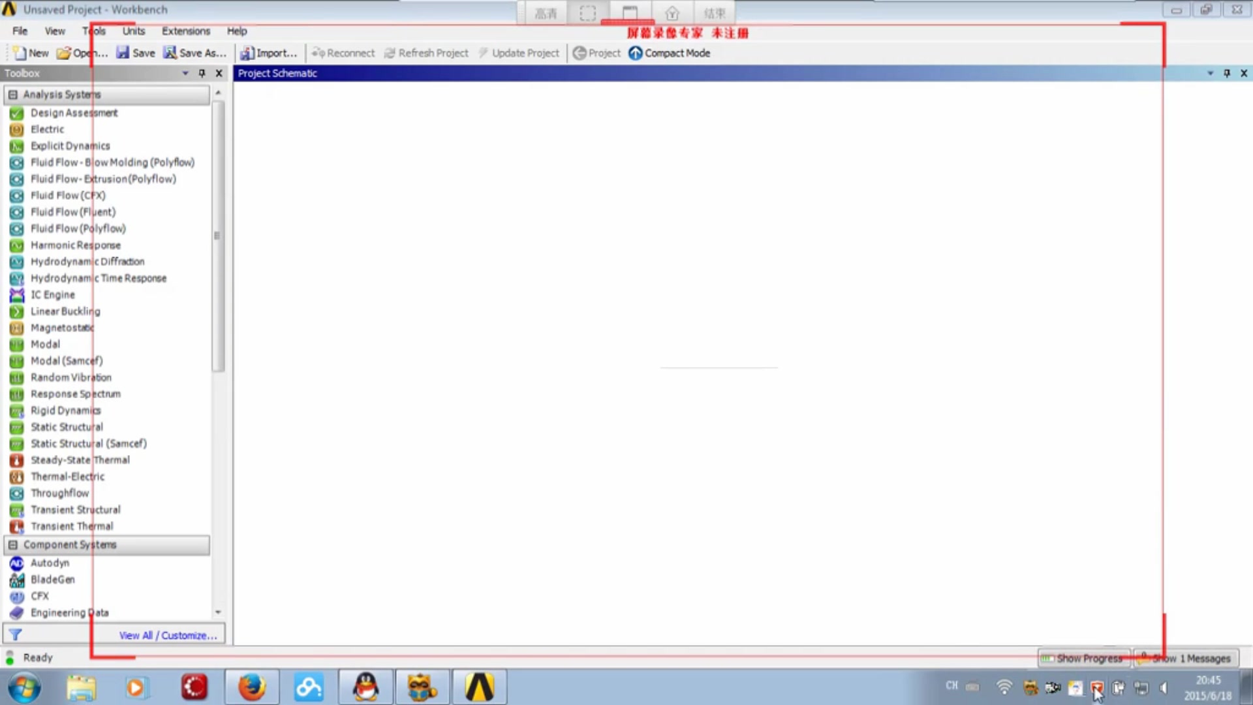Click the Transient Thermal analysis icon
This screenshot has height=705, width=1253.
[x=16, y=526]
